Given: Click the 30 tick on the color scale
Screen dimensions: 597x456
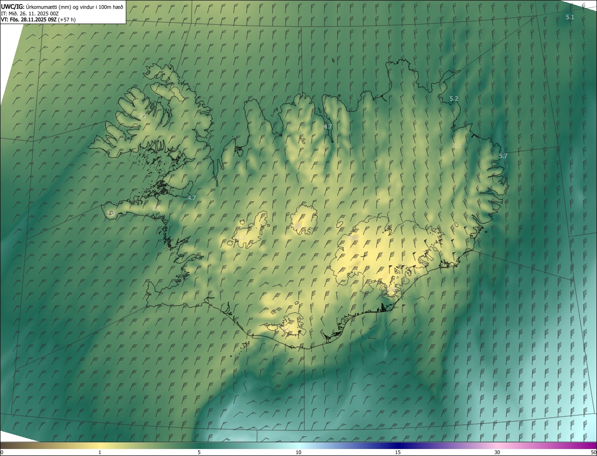Looking at the screenshot, I should pyautogui.click(x=497, y=452).
